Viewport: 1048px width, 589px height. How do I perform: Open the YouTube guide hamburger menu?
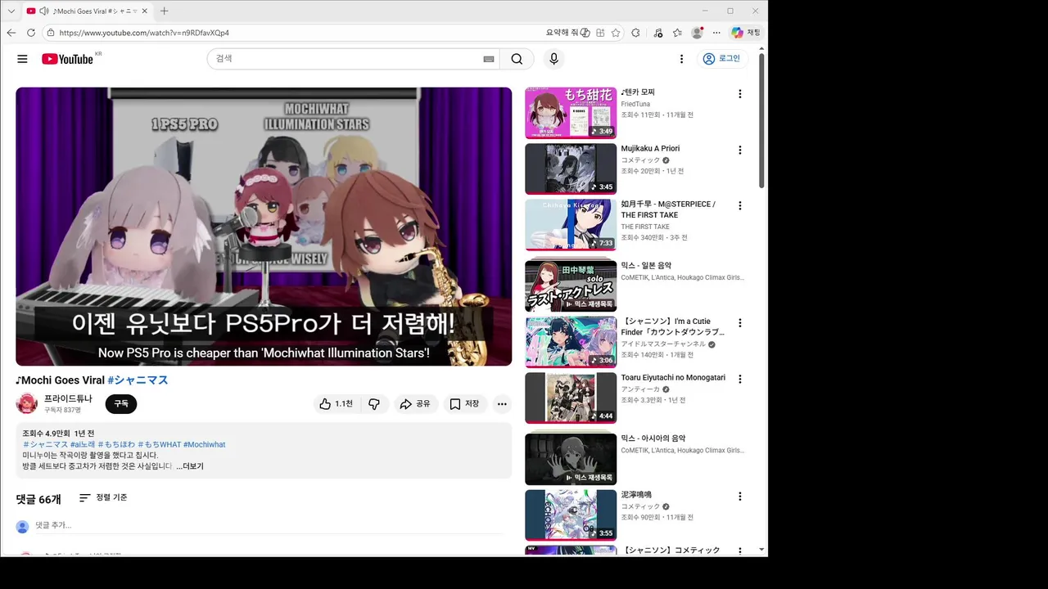22,59
